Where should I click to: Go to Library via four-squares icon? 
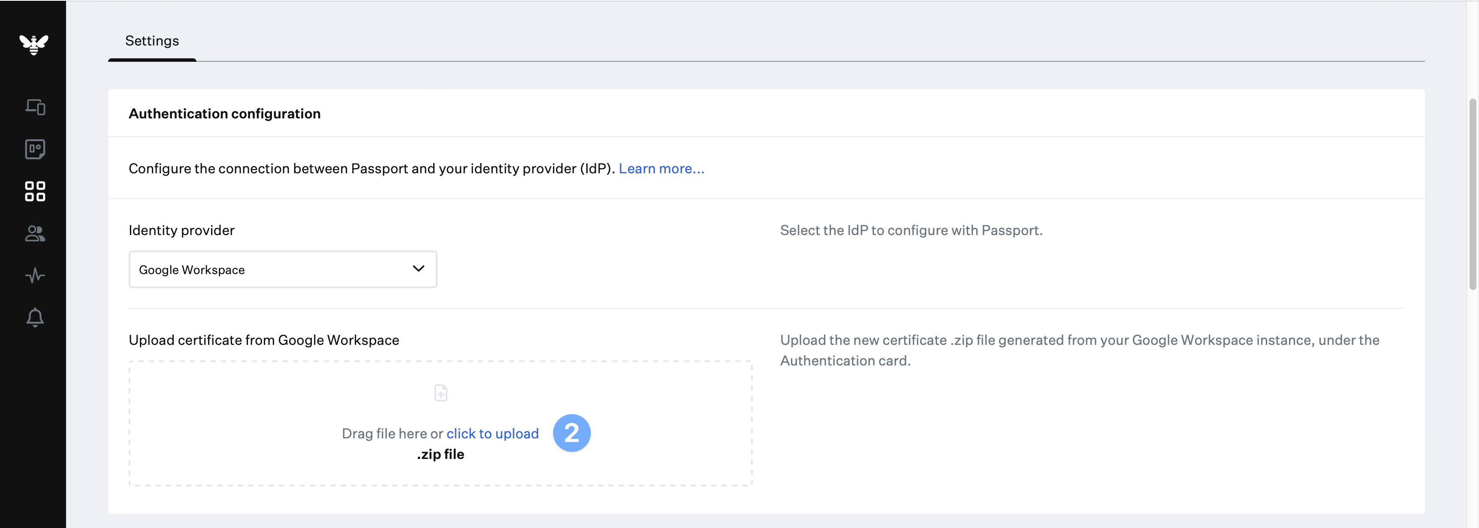(x=35, y=191)
